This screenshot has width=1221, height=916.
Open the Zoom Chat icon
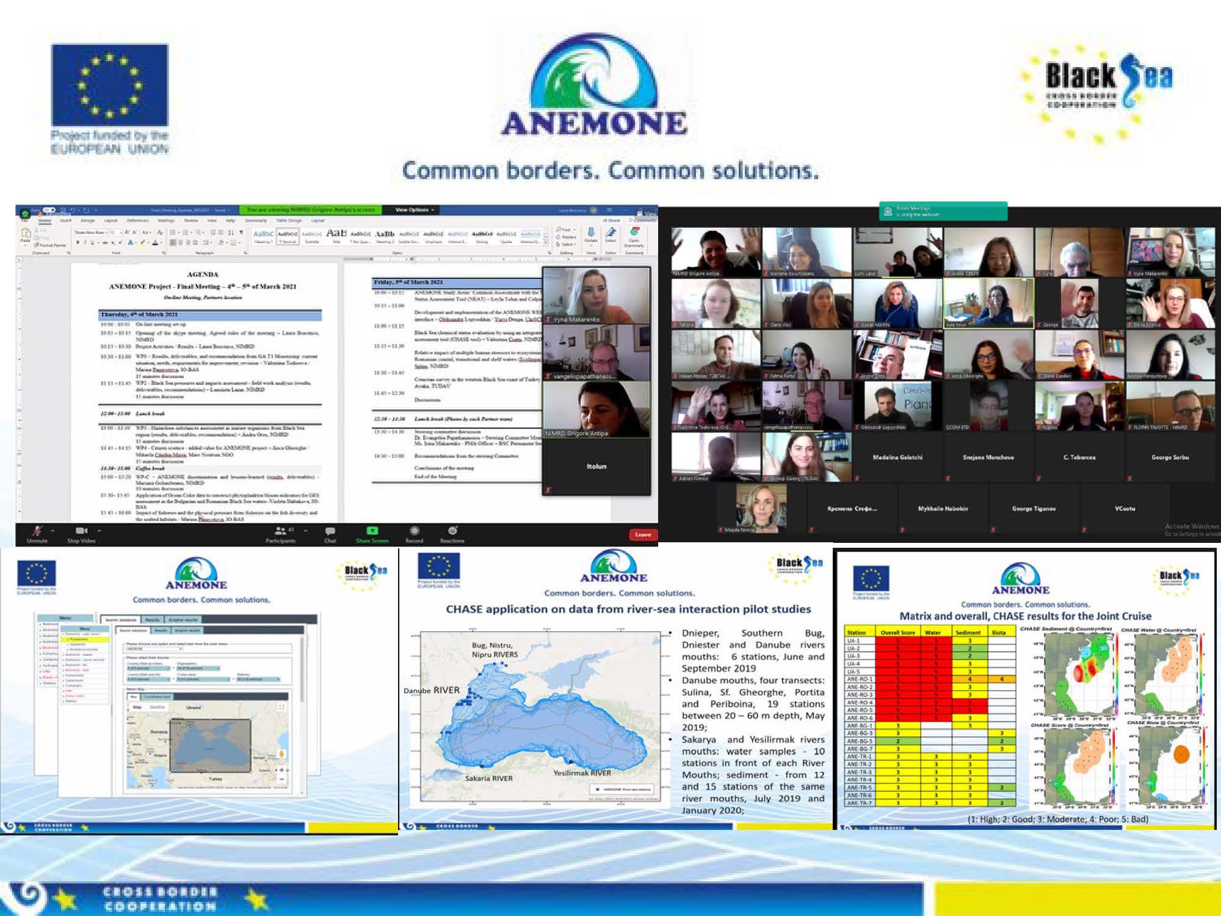(330, 531)
